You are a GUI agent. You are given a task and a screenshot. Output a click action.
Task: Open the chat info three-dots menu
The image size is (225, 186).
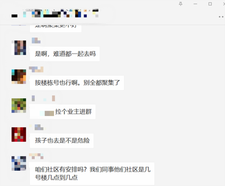[222, 17]
